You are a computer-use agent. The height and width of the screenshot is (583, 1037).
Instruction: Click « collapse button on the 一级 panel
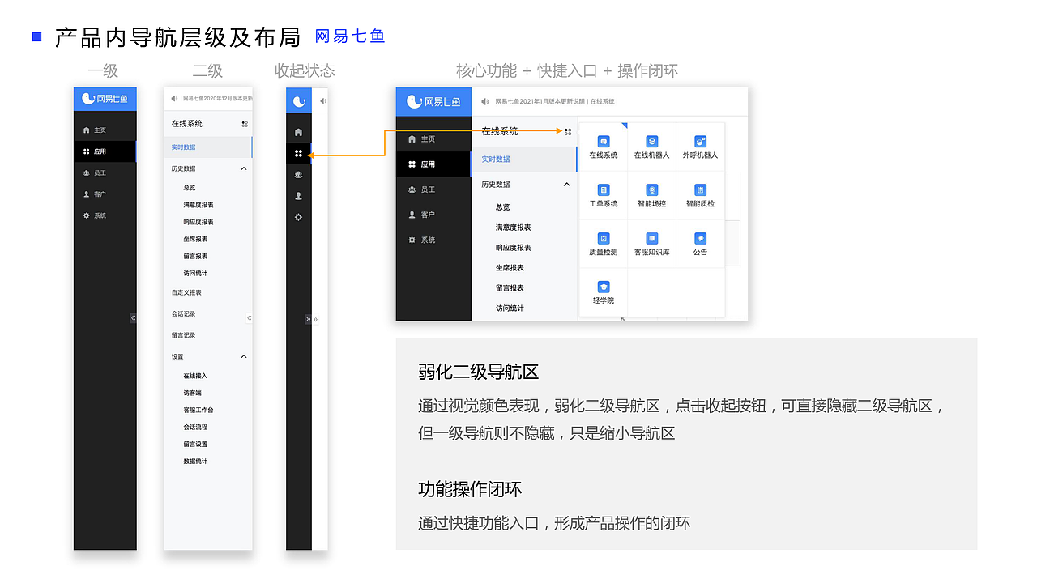click(x=133, y=318)
